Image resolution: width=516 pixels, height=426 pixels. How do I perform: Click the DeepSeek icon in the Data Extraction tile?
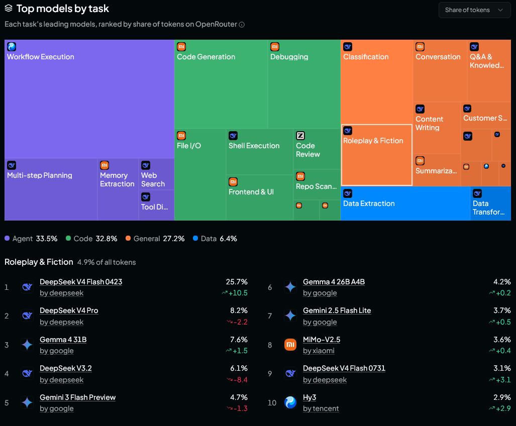pos(348,193)
